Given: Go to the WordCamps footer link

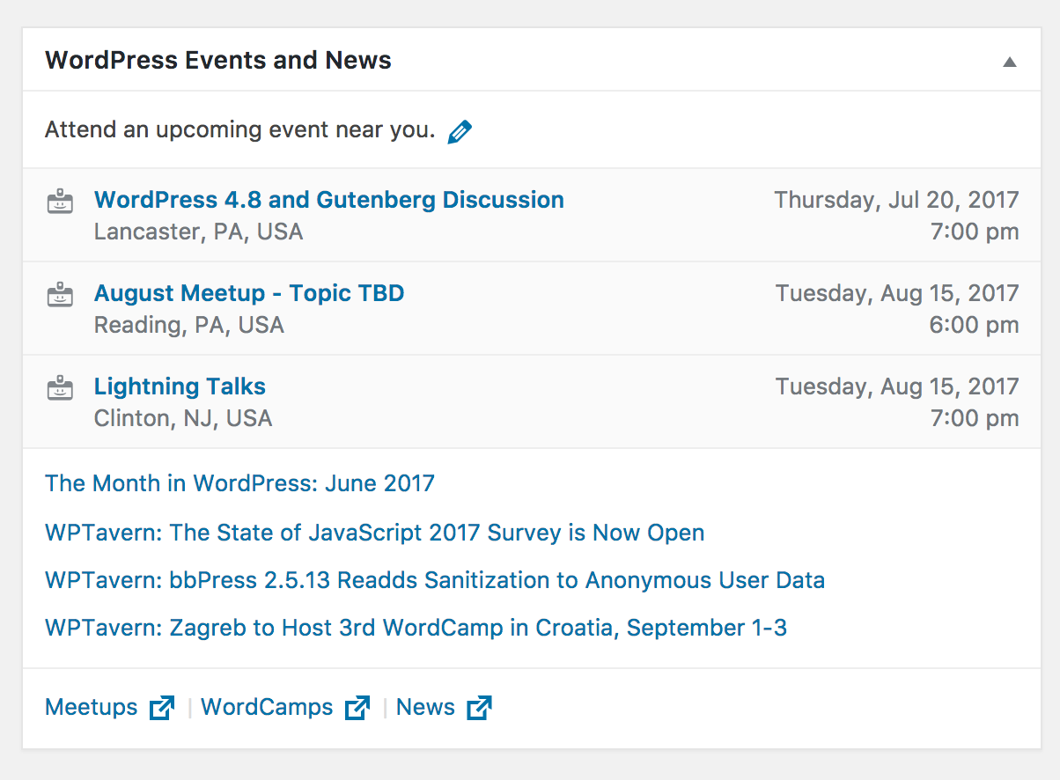Looking at the screenshot, I should point(267,708).
